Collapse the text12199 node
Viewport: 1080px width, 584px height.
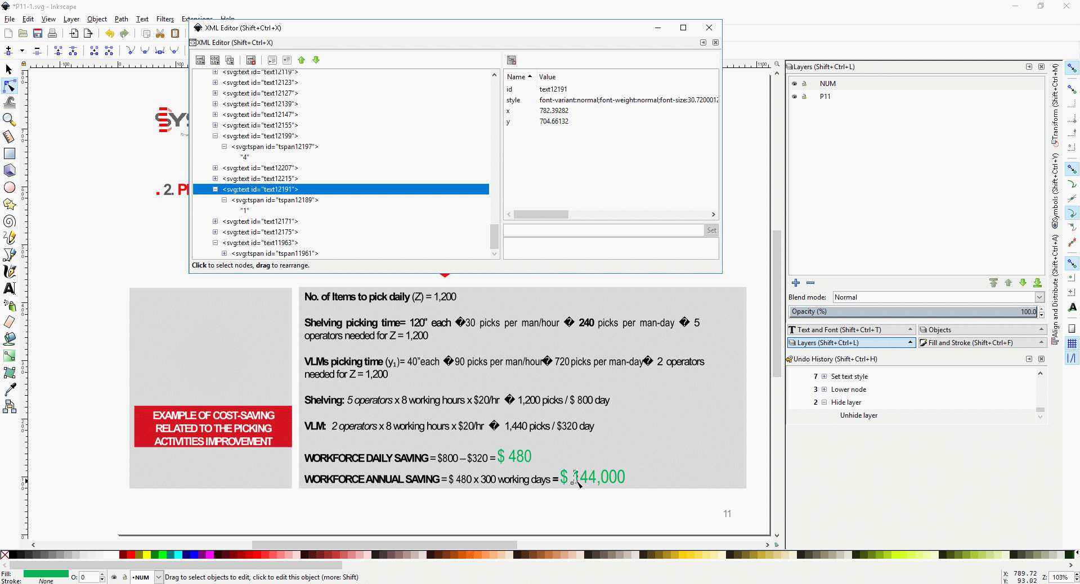point(215,136)
